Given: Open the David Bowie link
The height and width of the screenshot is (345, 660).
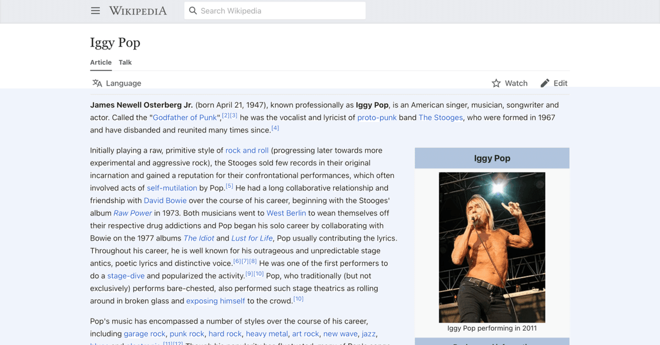Looking at the screenshot, I should [x=165, y=201].
